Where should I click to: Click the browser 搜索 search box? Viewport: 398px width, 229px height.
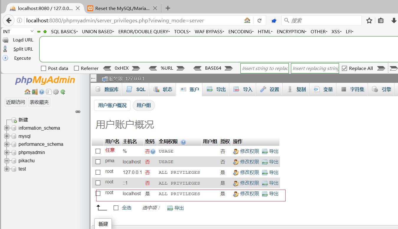click(321, 21)
